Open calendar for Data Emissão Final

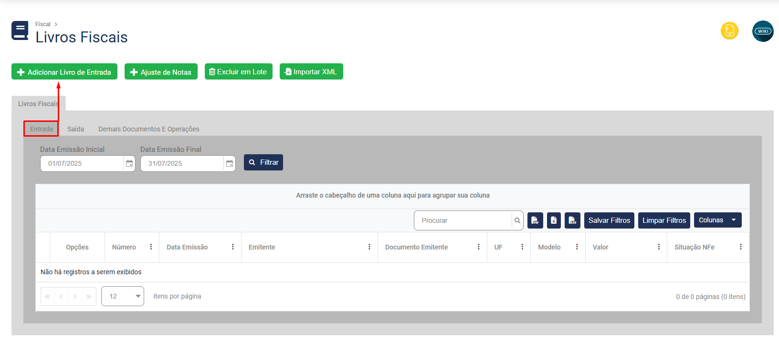tap(230, 163)
